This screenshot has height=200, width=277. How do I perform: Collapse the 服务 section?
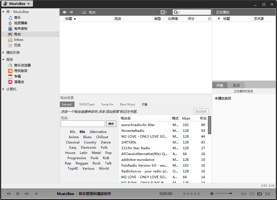3,60
